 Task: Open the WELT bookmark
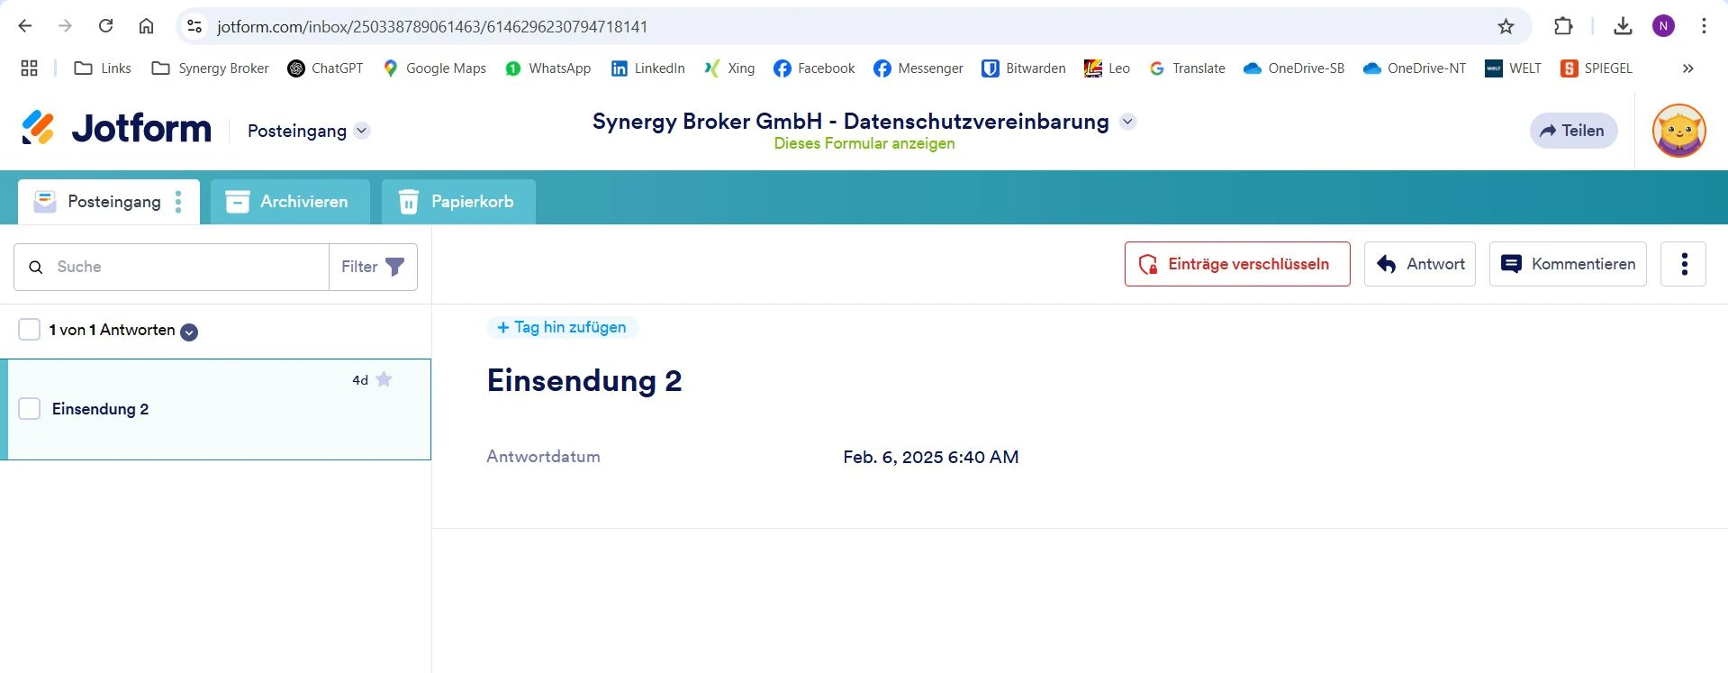coord(1513,68)
